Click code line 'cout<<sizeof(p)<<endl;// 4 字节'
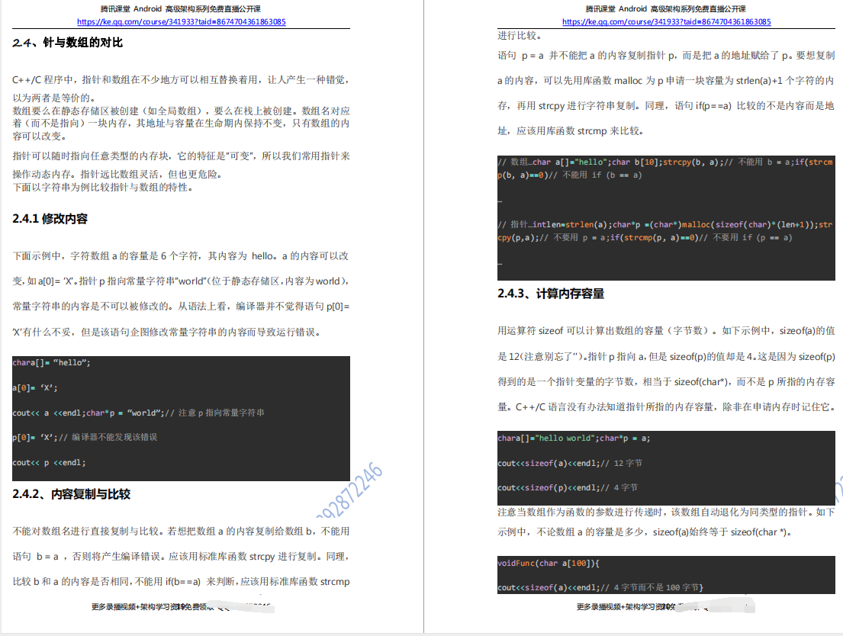 [x=568, y=487]
